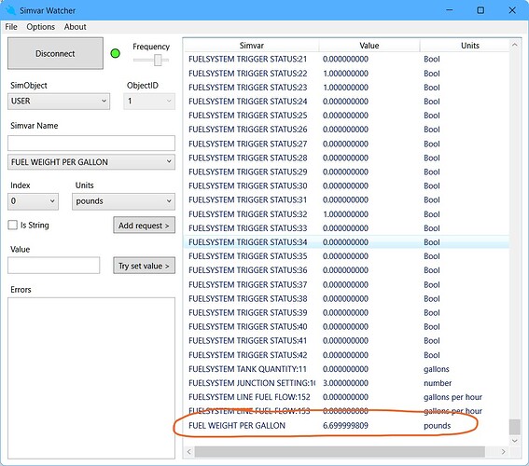Select row FUELSYSTEM TANK QUANTITY:11
Image resolution: width=529 pixels, height=466 pixels.
coord(347,369)
